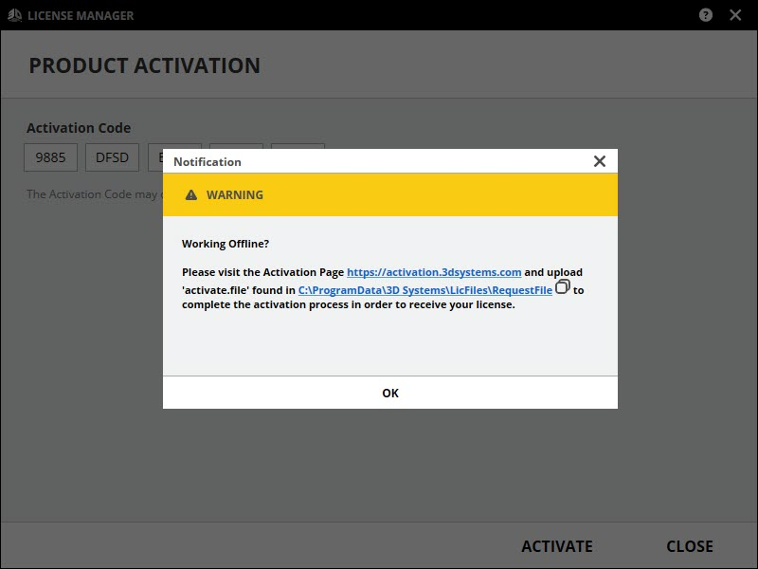
Task: Copy the RequestFile path using copy icon
Action: (x=562, y=286)
